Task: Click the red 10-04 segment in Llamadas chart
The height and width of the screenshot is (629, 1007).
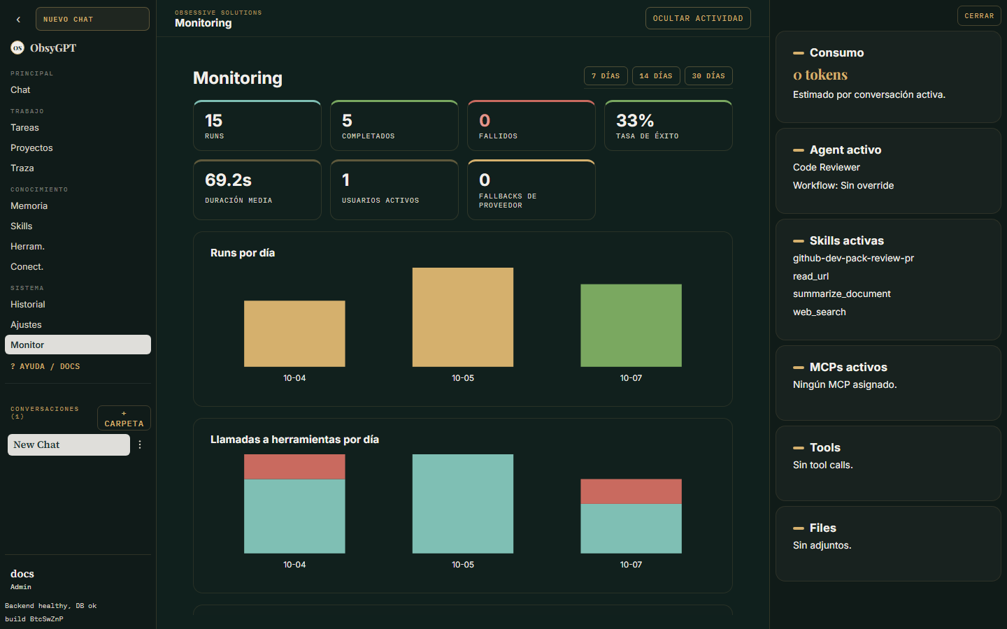Action: coord(294,467)
